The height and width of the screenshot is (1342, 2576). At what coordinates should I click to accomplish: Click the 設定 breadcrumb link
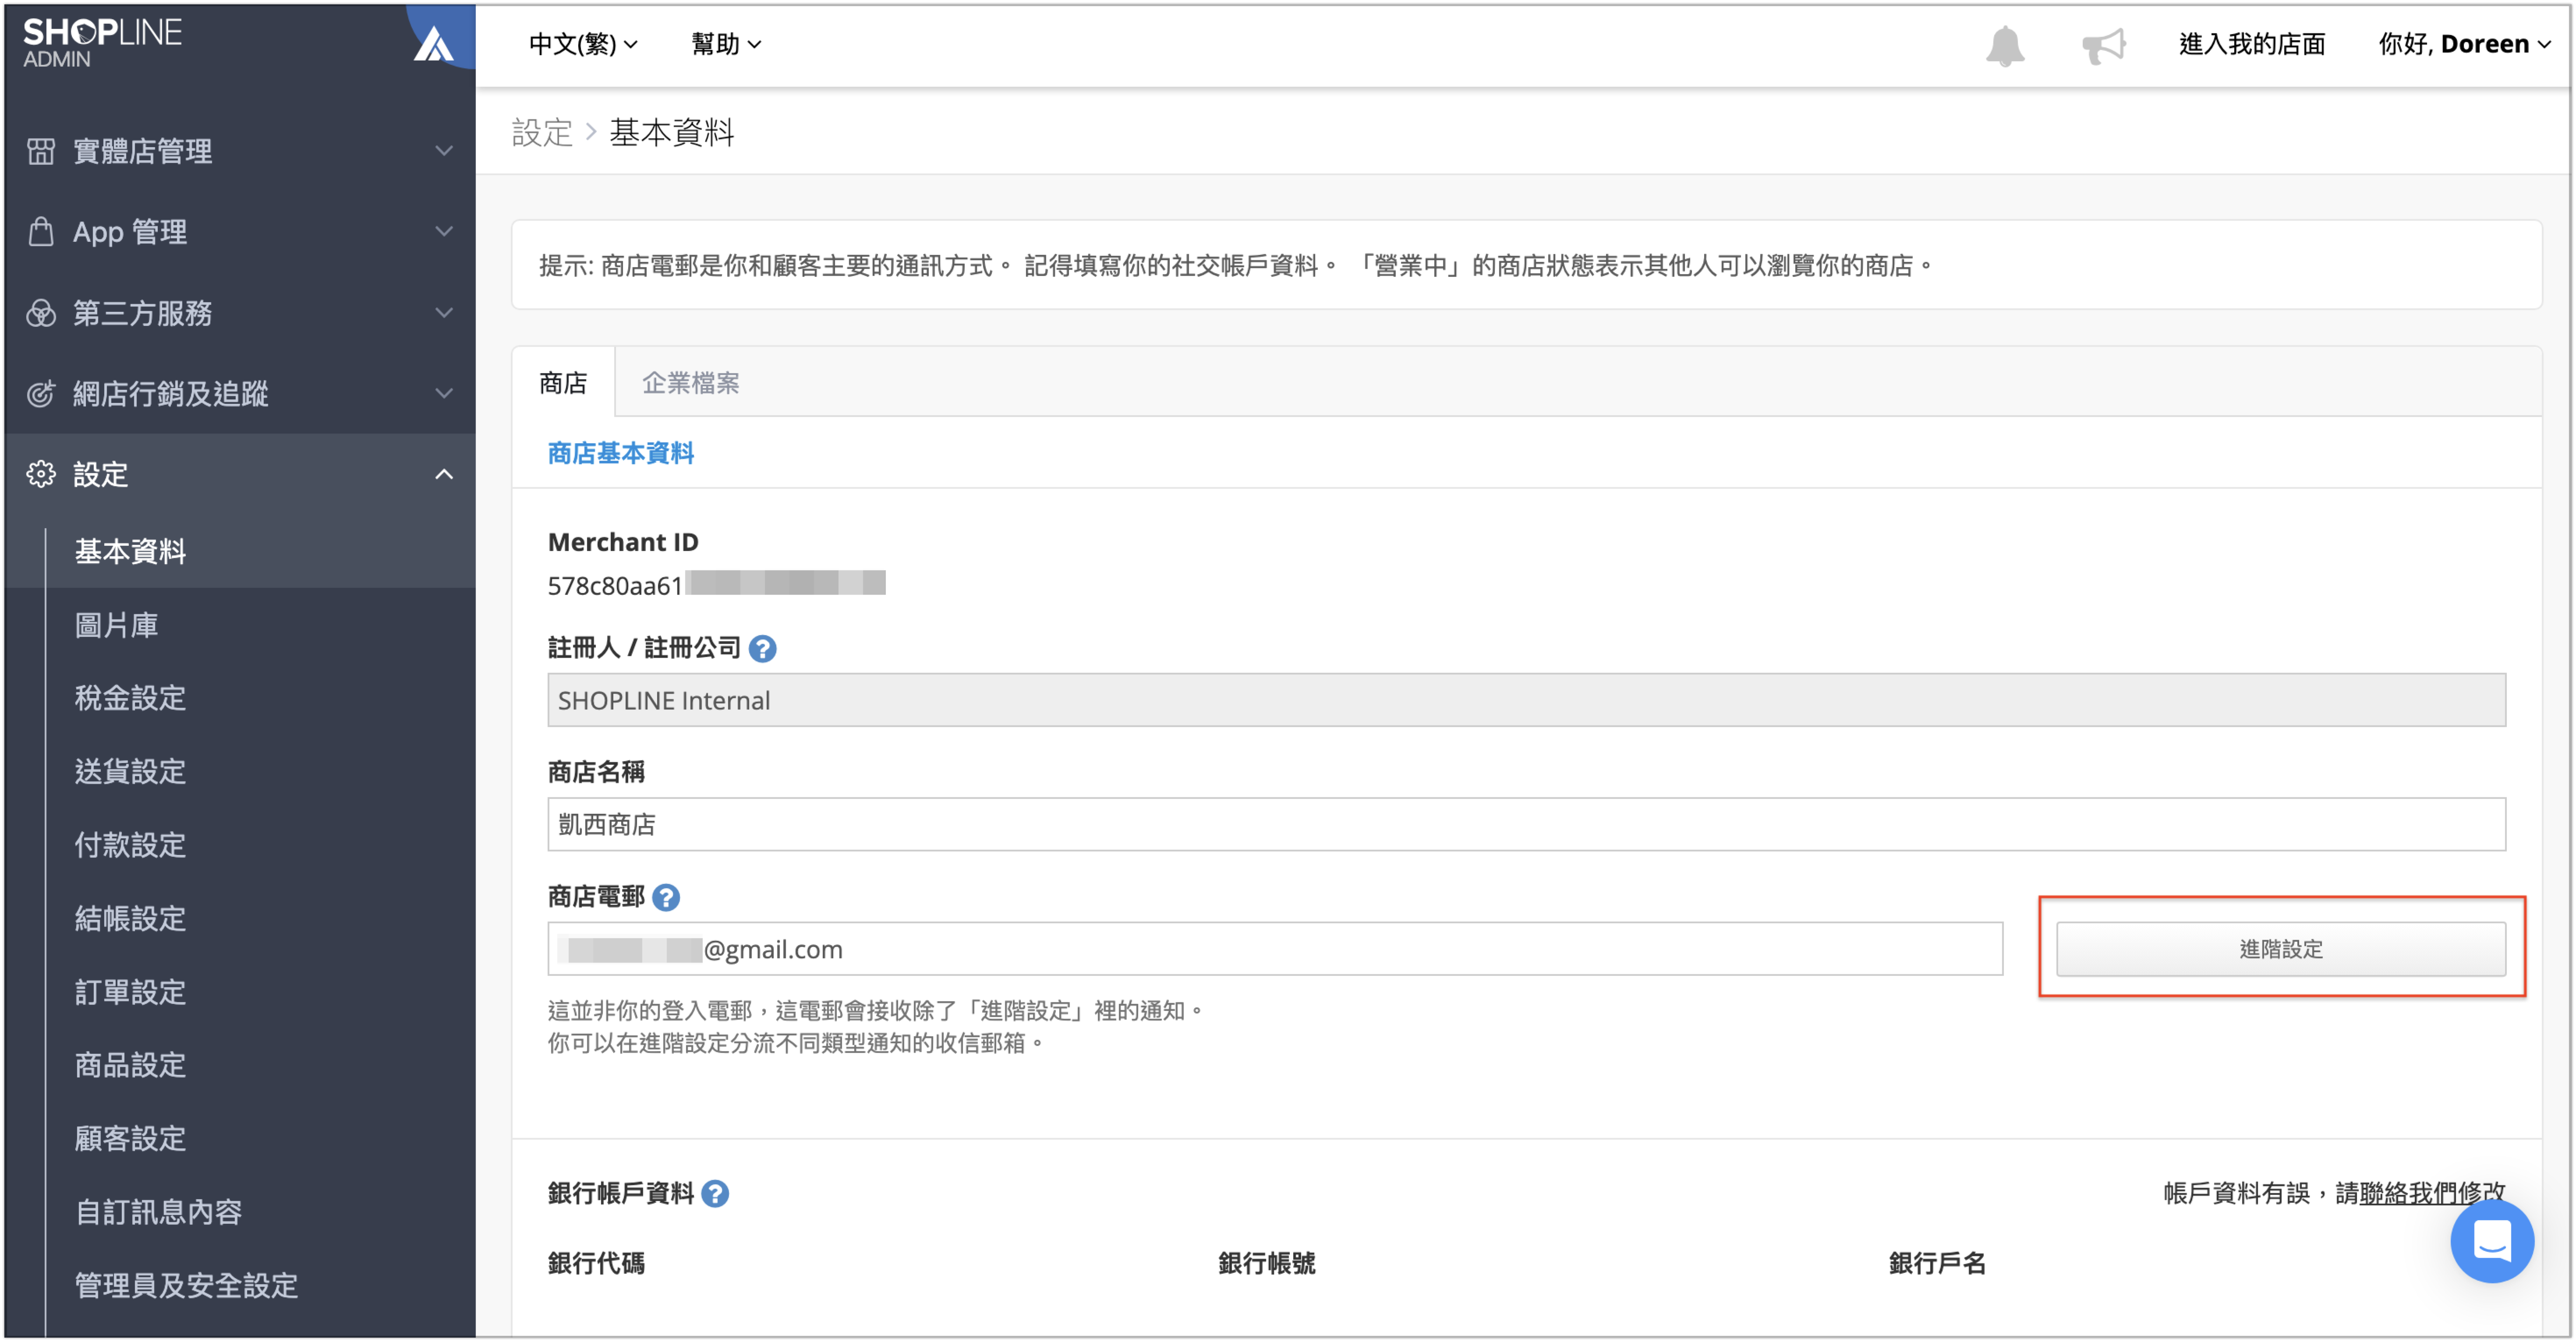pyautogui.click(x=542, y=132)
